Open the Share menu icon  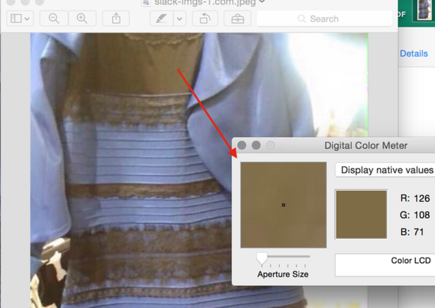click(x=116, y=19)
